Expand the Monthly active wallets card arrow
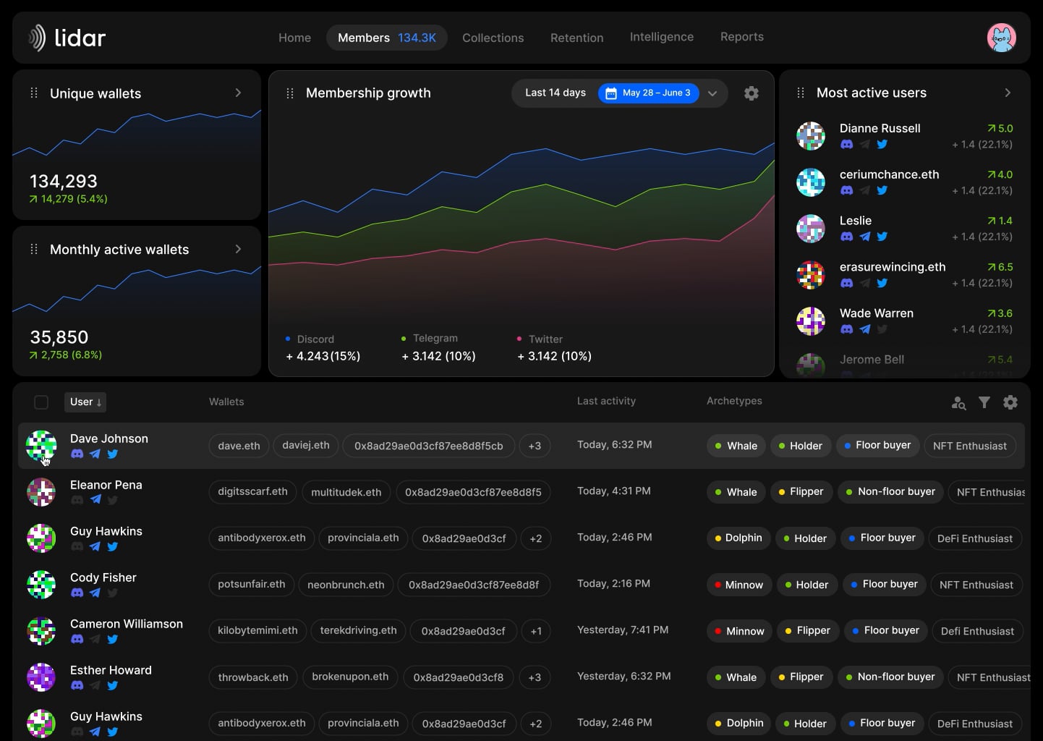Image resolution: width=1043 pixels, height=741 pixels. click(x=238, y=249)
